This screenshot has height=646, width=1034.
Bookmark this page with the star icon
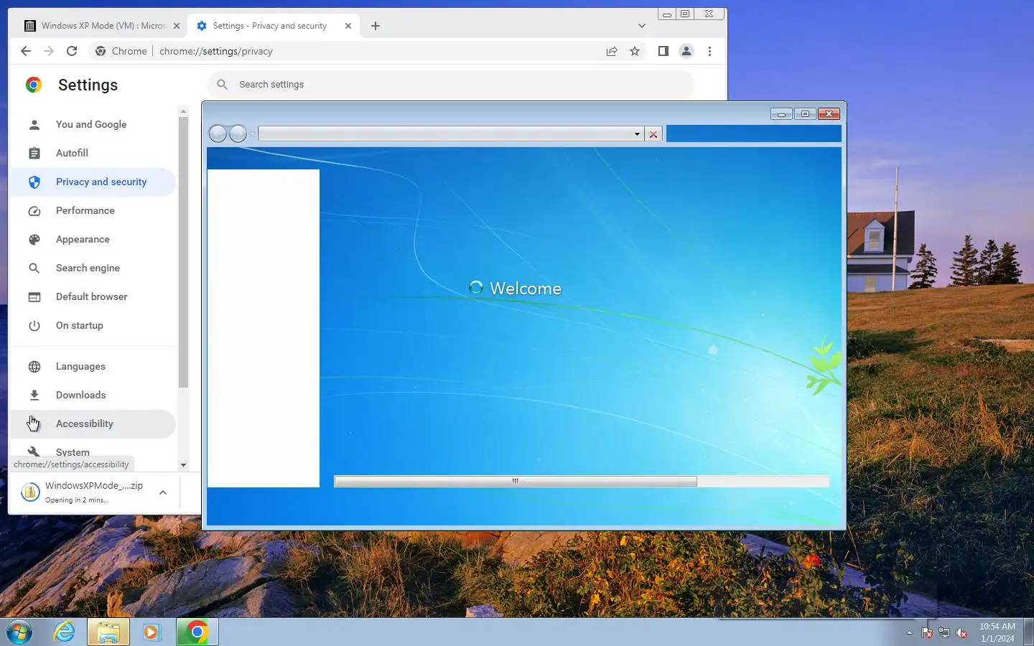[635, 51]
